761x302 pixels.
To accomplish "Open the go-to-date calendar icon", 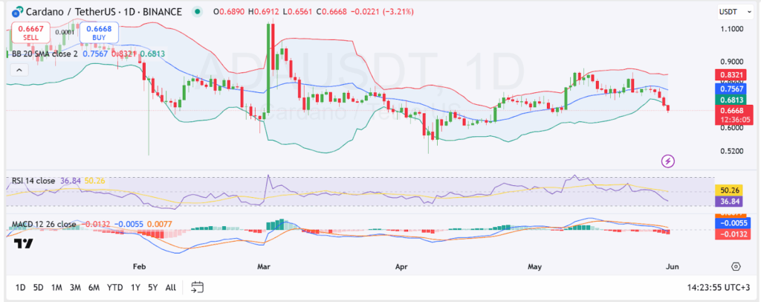I will [196, 287].
